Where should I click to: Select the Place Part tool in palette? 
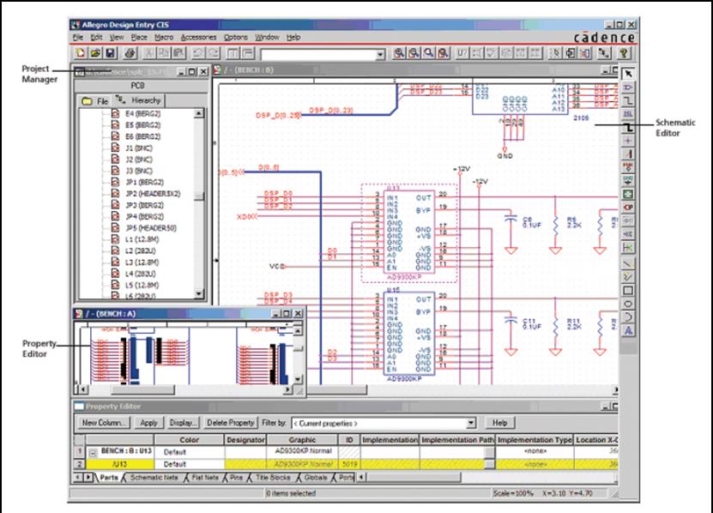[628, 87]
